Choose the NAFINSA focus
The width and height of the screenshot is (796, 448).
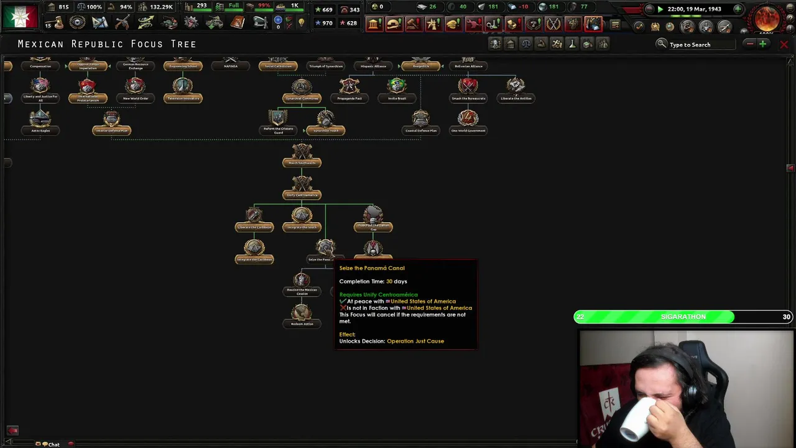click(231, 65)
